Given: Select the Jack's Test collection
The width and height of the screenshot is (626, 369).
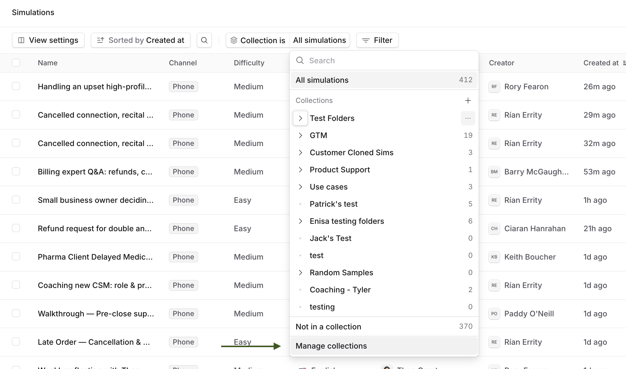Looking at the screenshot, I should coord(384,238).
